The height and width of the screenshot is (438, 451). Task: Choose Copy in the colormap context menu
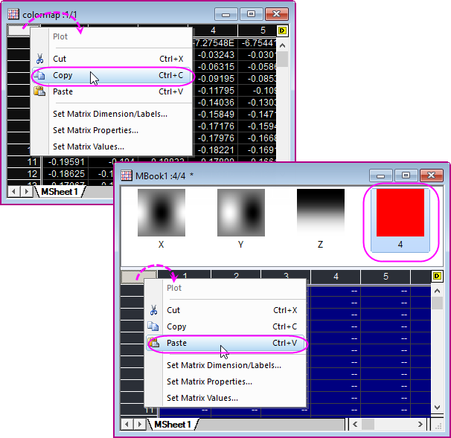point(112,75)
